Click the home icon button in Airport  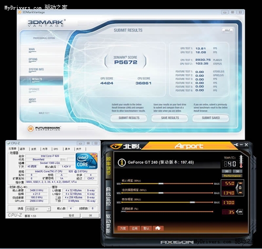pyautogui.click(x=158, y=229)
